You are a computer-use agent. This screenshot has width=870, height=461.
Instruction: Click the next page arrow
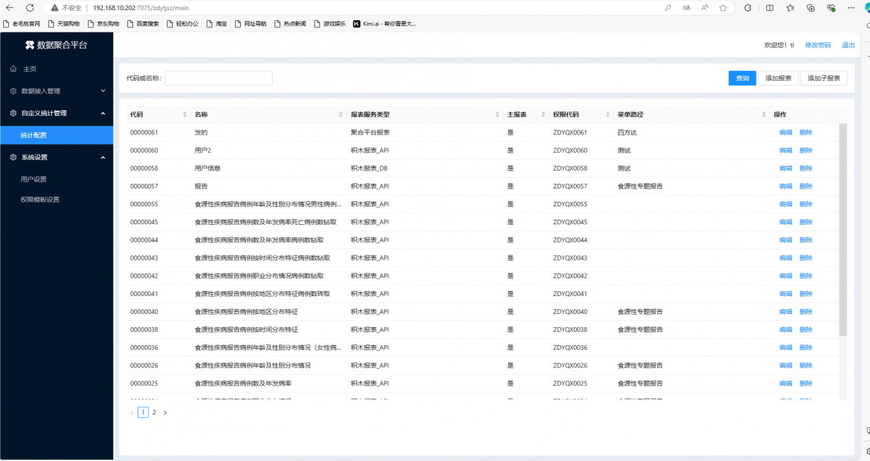165,413
